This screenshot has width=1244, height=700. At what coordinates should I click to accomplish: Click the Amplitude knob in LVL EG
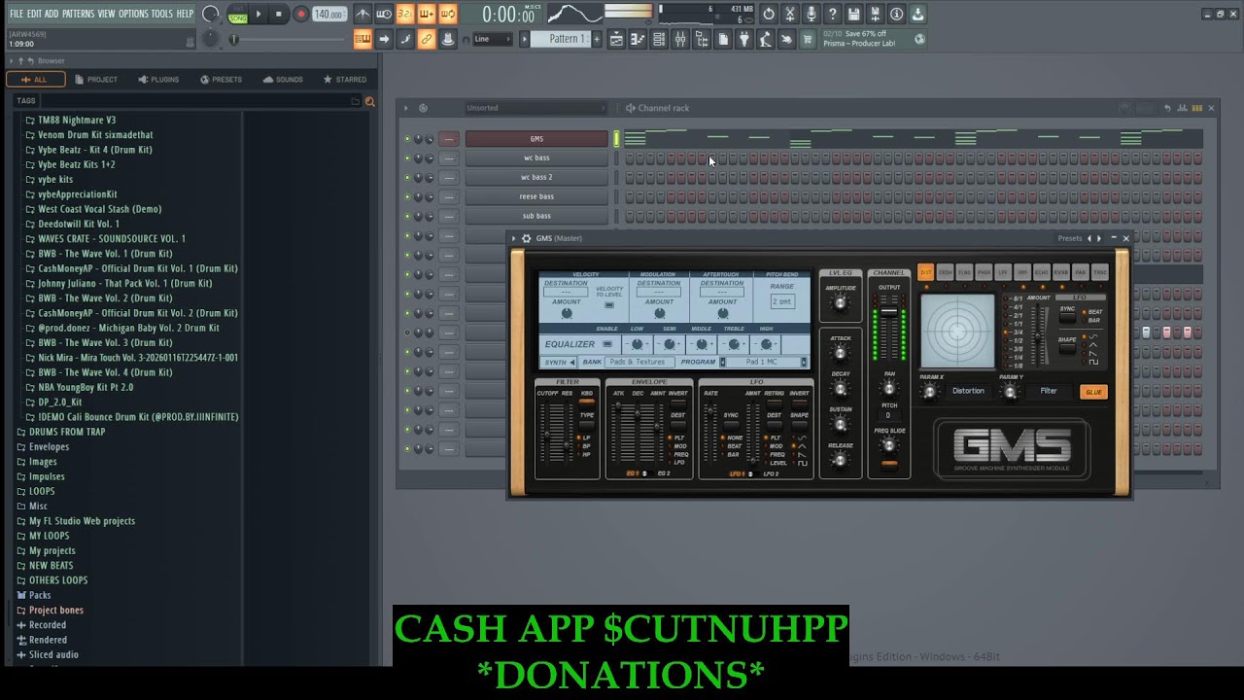(841, 304)
